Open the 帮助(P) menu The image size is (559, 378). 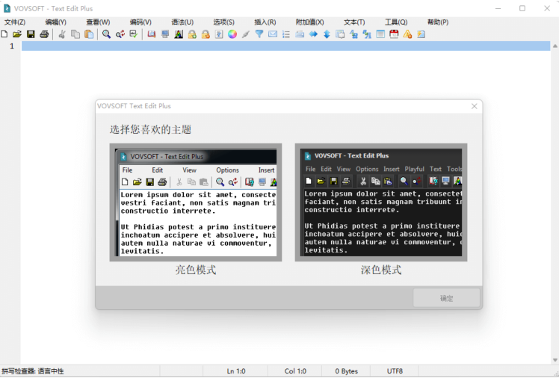(438, 22)
